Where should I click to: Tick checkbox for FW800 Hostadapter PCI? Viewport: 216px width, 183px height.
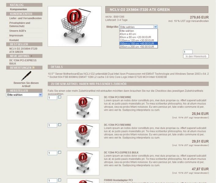point(60,180)
